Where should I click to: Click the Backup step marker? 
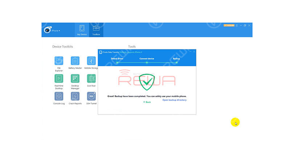(x=176, y=63)
